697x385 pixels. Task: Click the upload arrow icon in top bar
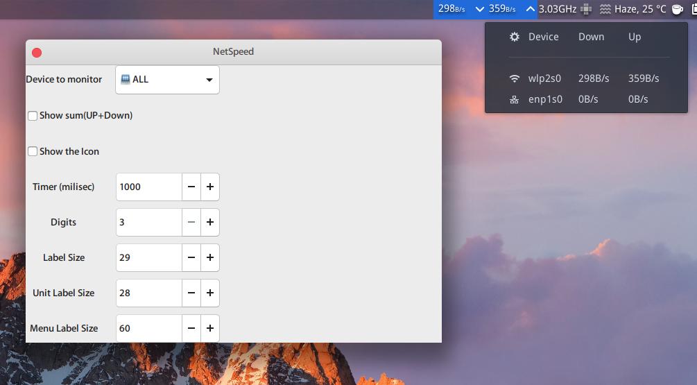(531, 9)
